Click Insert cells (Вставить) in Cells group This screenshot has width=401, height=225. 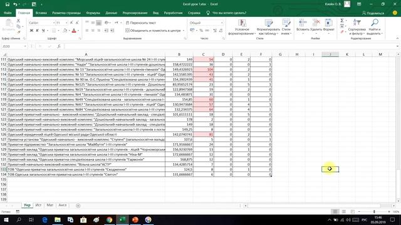point(303,26)
